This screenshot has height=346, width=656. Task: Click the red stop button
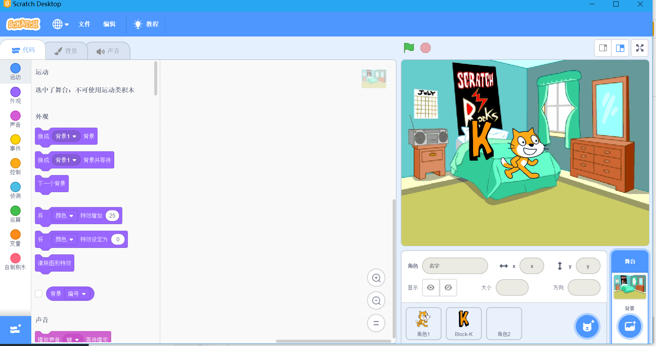click(426, 48)
